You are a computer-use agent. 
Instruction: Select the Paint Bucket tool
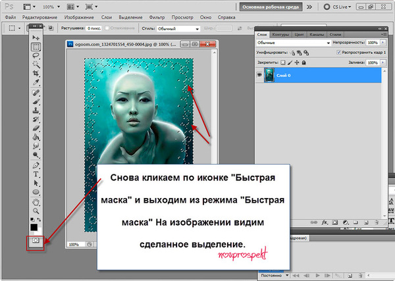(36, 138)
